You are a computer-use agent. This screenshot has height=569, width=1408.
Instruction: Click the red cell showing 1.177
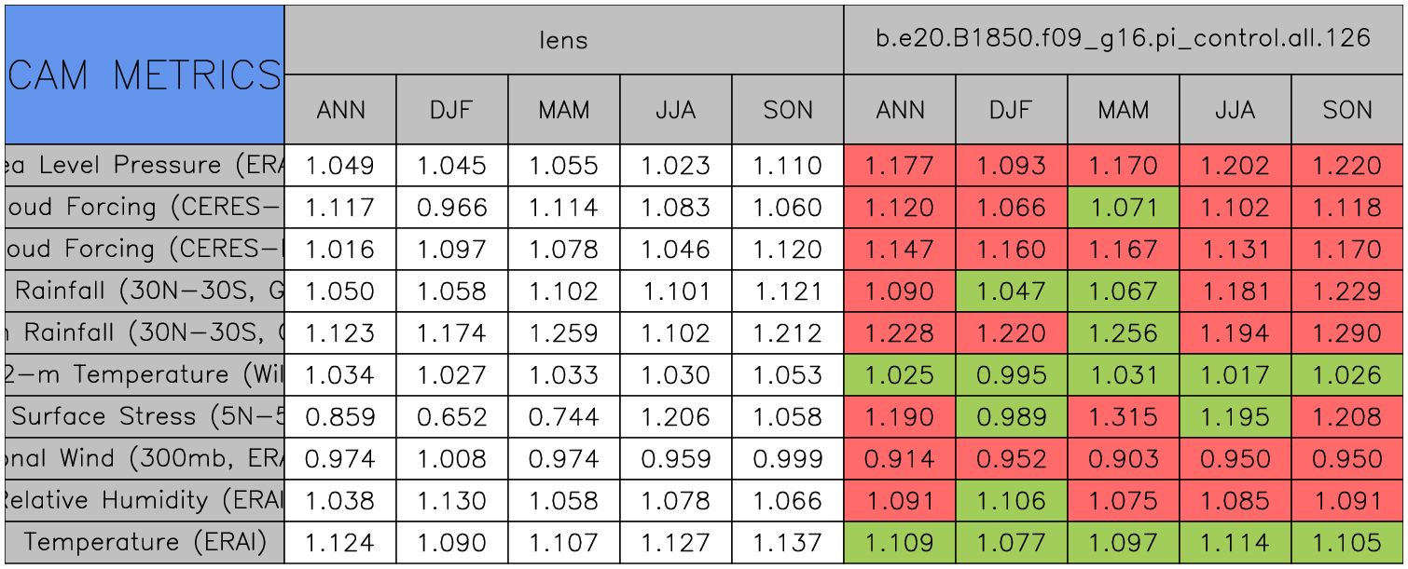click(900, 166)
